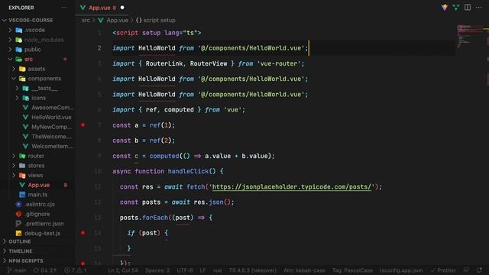Synchronize changes in status bar
489x275 pixels.
[44, 270]
